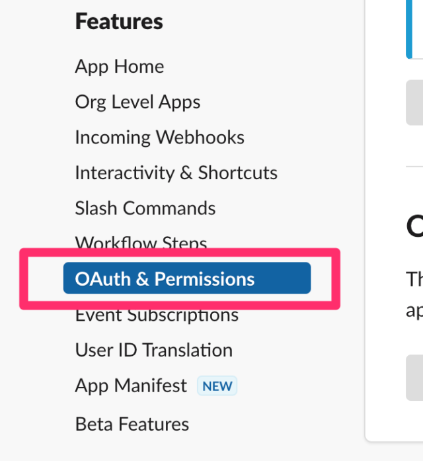This screenshot has height=461, width=423.
Task: Click the blue vertical bar at top right
Action: click(x=409, y=29)
